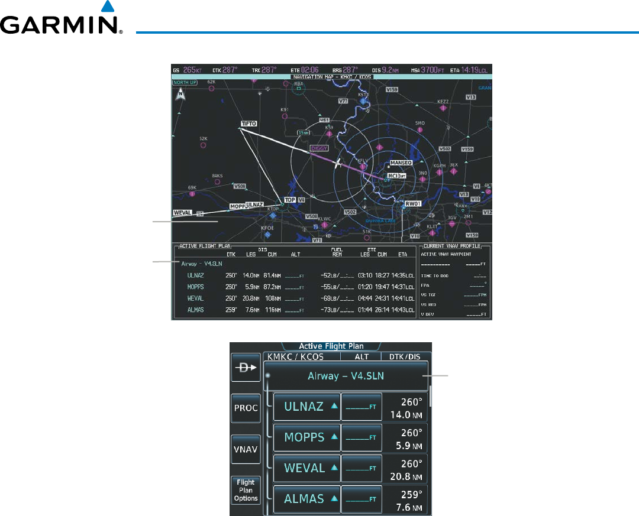Select the MOPPS waypoint button
Image resolution: width=639 pixels, height=516 pixels.
click(x=307, y=437)
